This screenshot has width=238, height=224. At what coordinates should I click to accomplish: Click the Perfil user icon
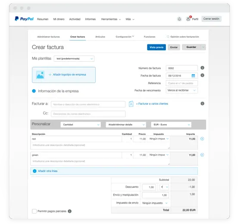(188, 19)
